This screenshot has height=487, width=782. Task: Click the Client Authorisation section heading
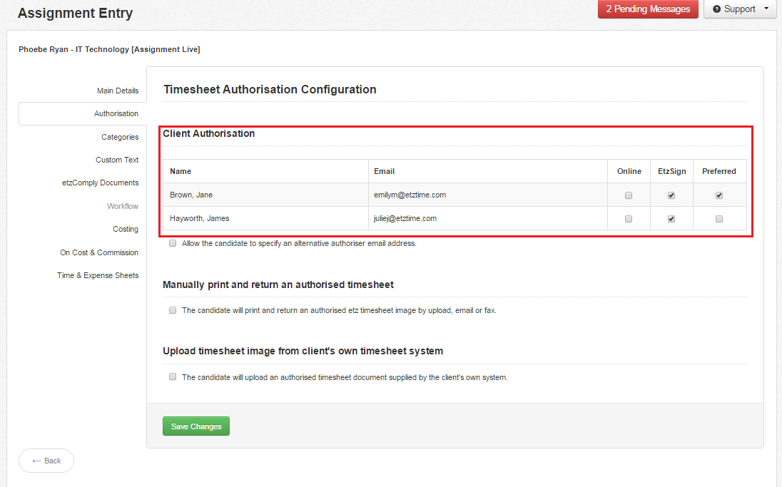click(208, 133)
